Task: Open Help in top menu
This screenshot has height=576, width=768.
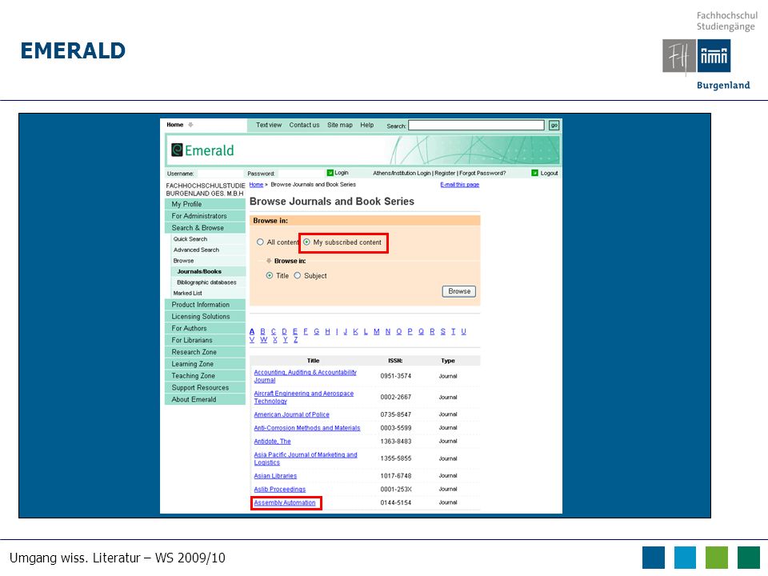Action: (x=367, y=125)
